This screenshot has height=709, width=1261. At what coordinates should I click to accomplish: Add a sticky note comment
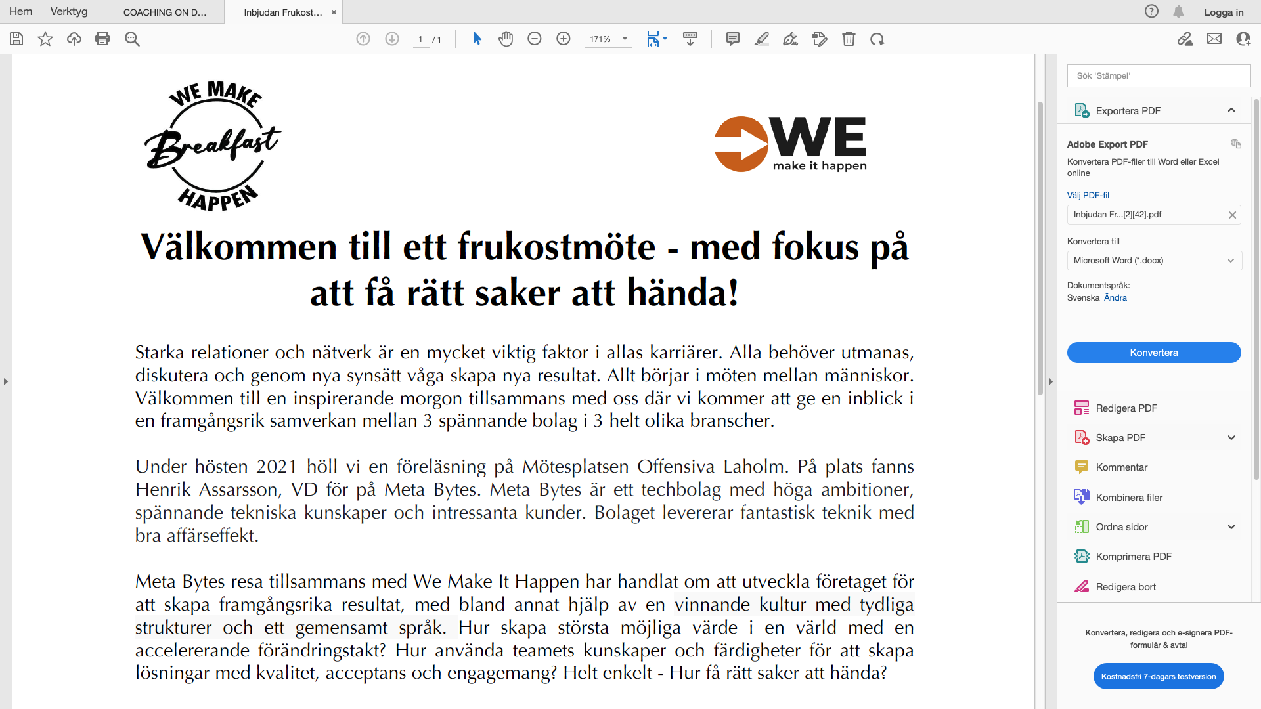click(733, 39)
